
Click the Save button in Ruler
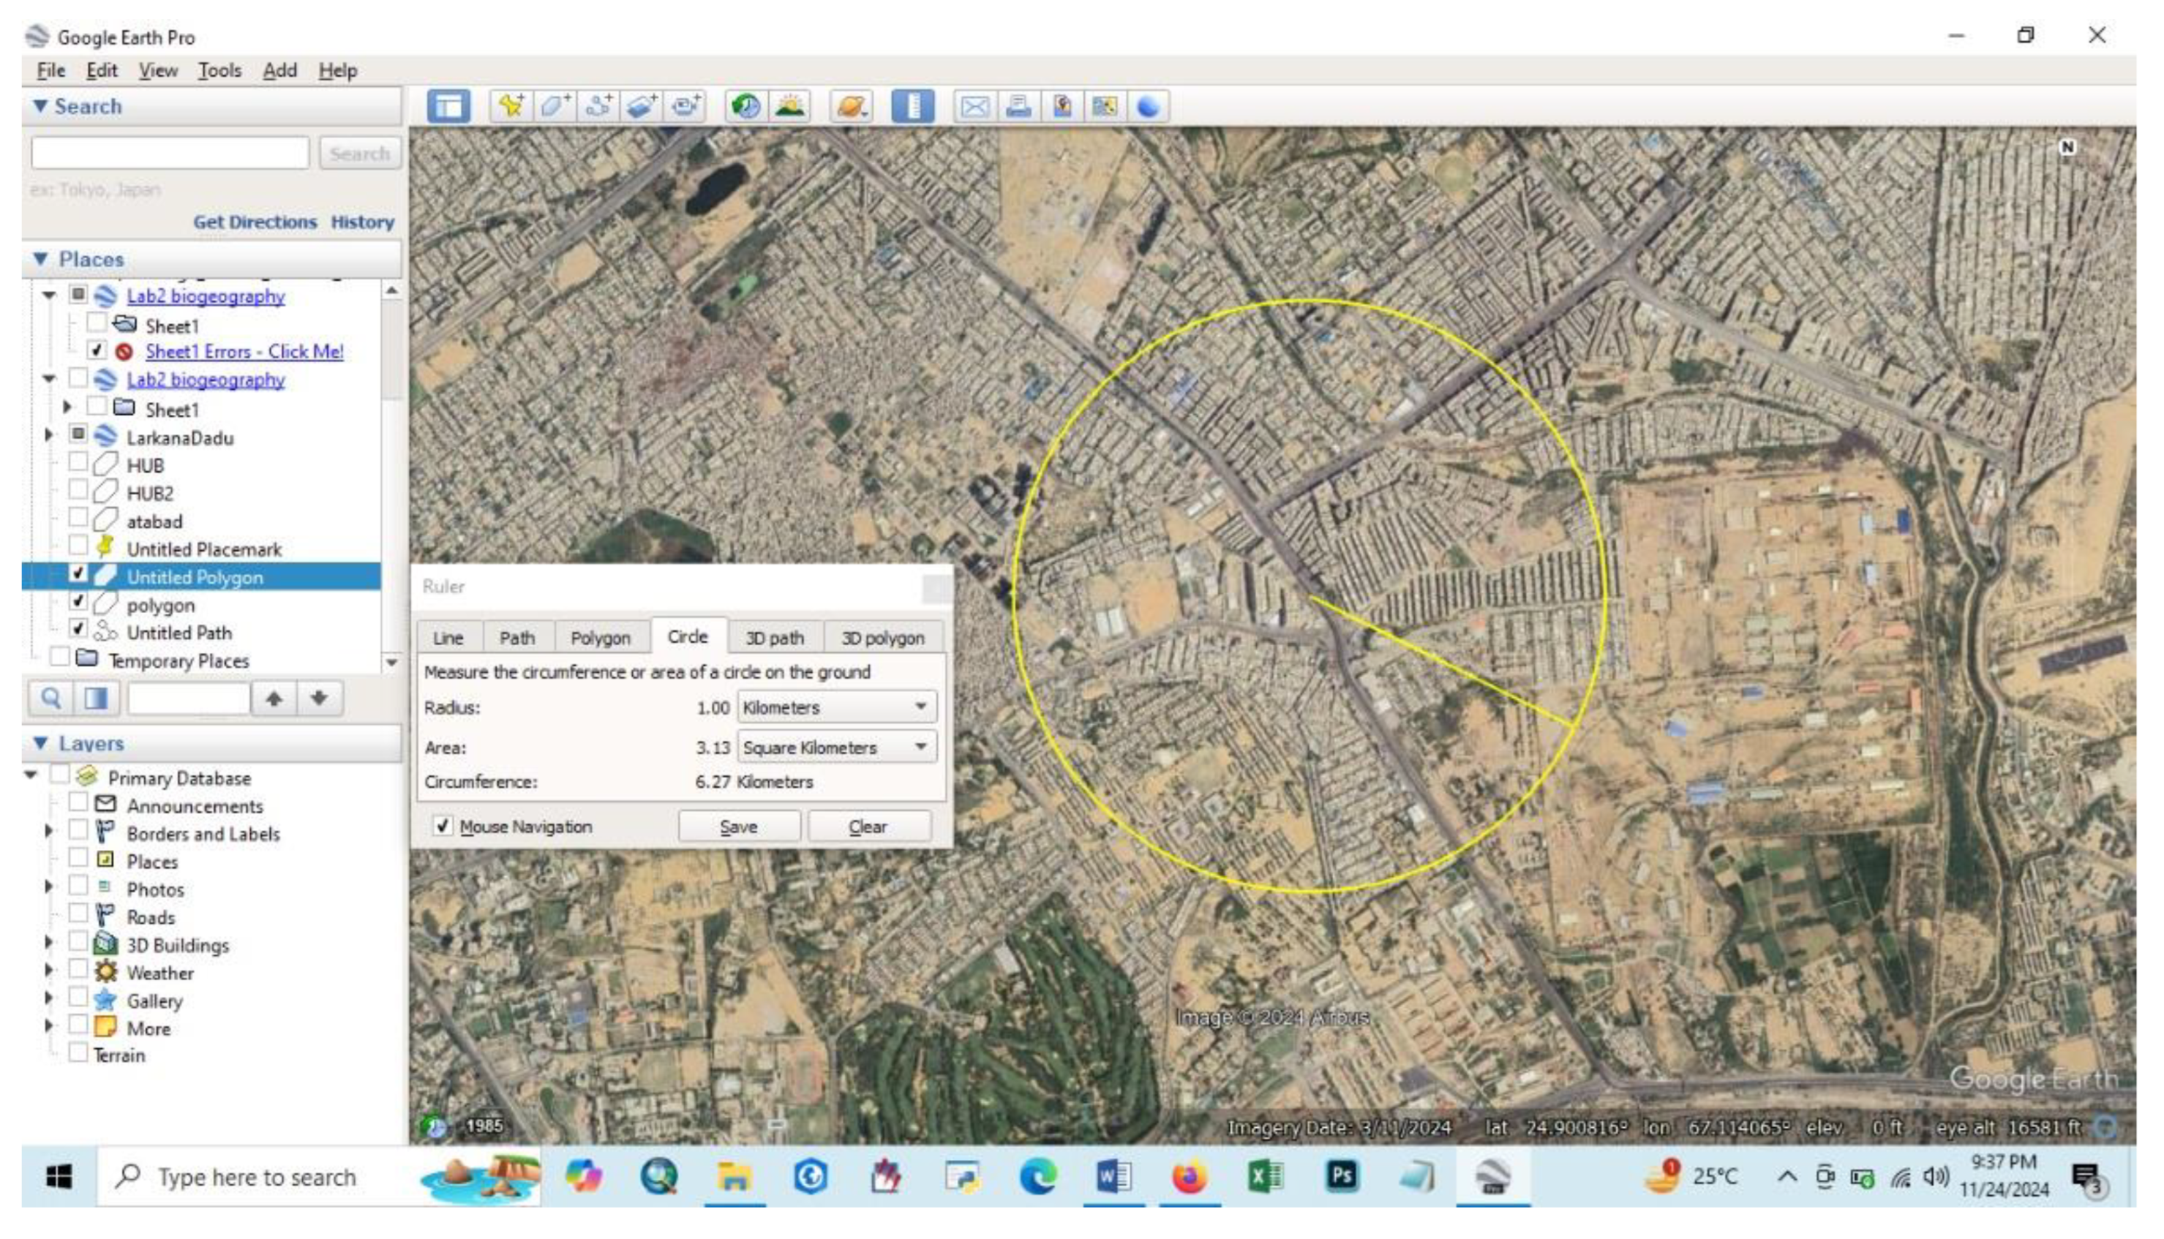pos(737,826)
